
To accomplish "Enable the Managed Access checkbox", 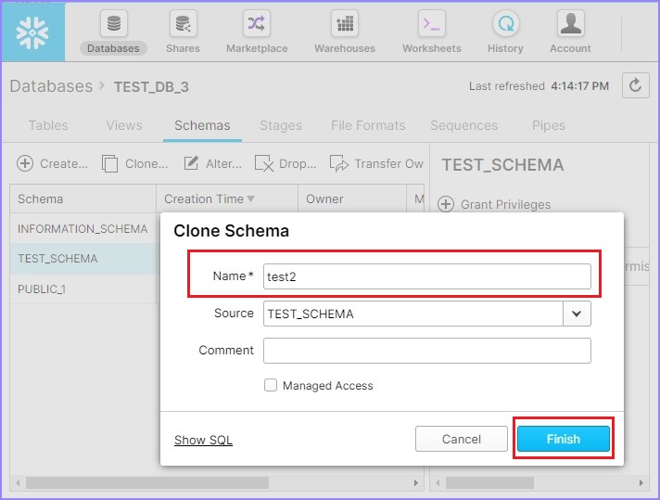I will (271, 385).
